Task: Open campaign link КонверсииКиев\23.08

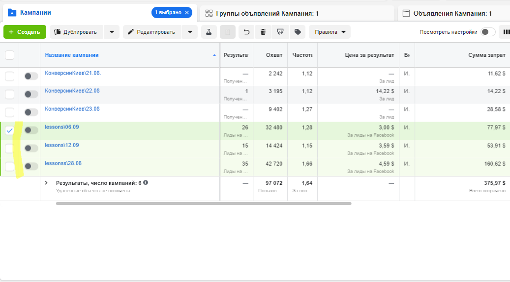Action: coord(72,109)
